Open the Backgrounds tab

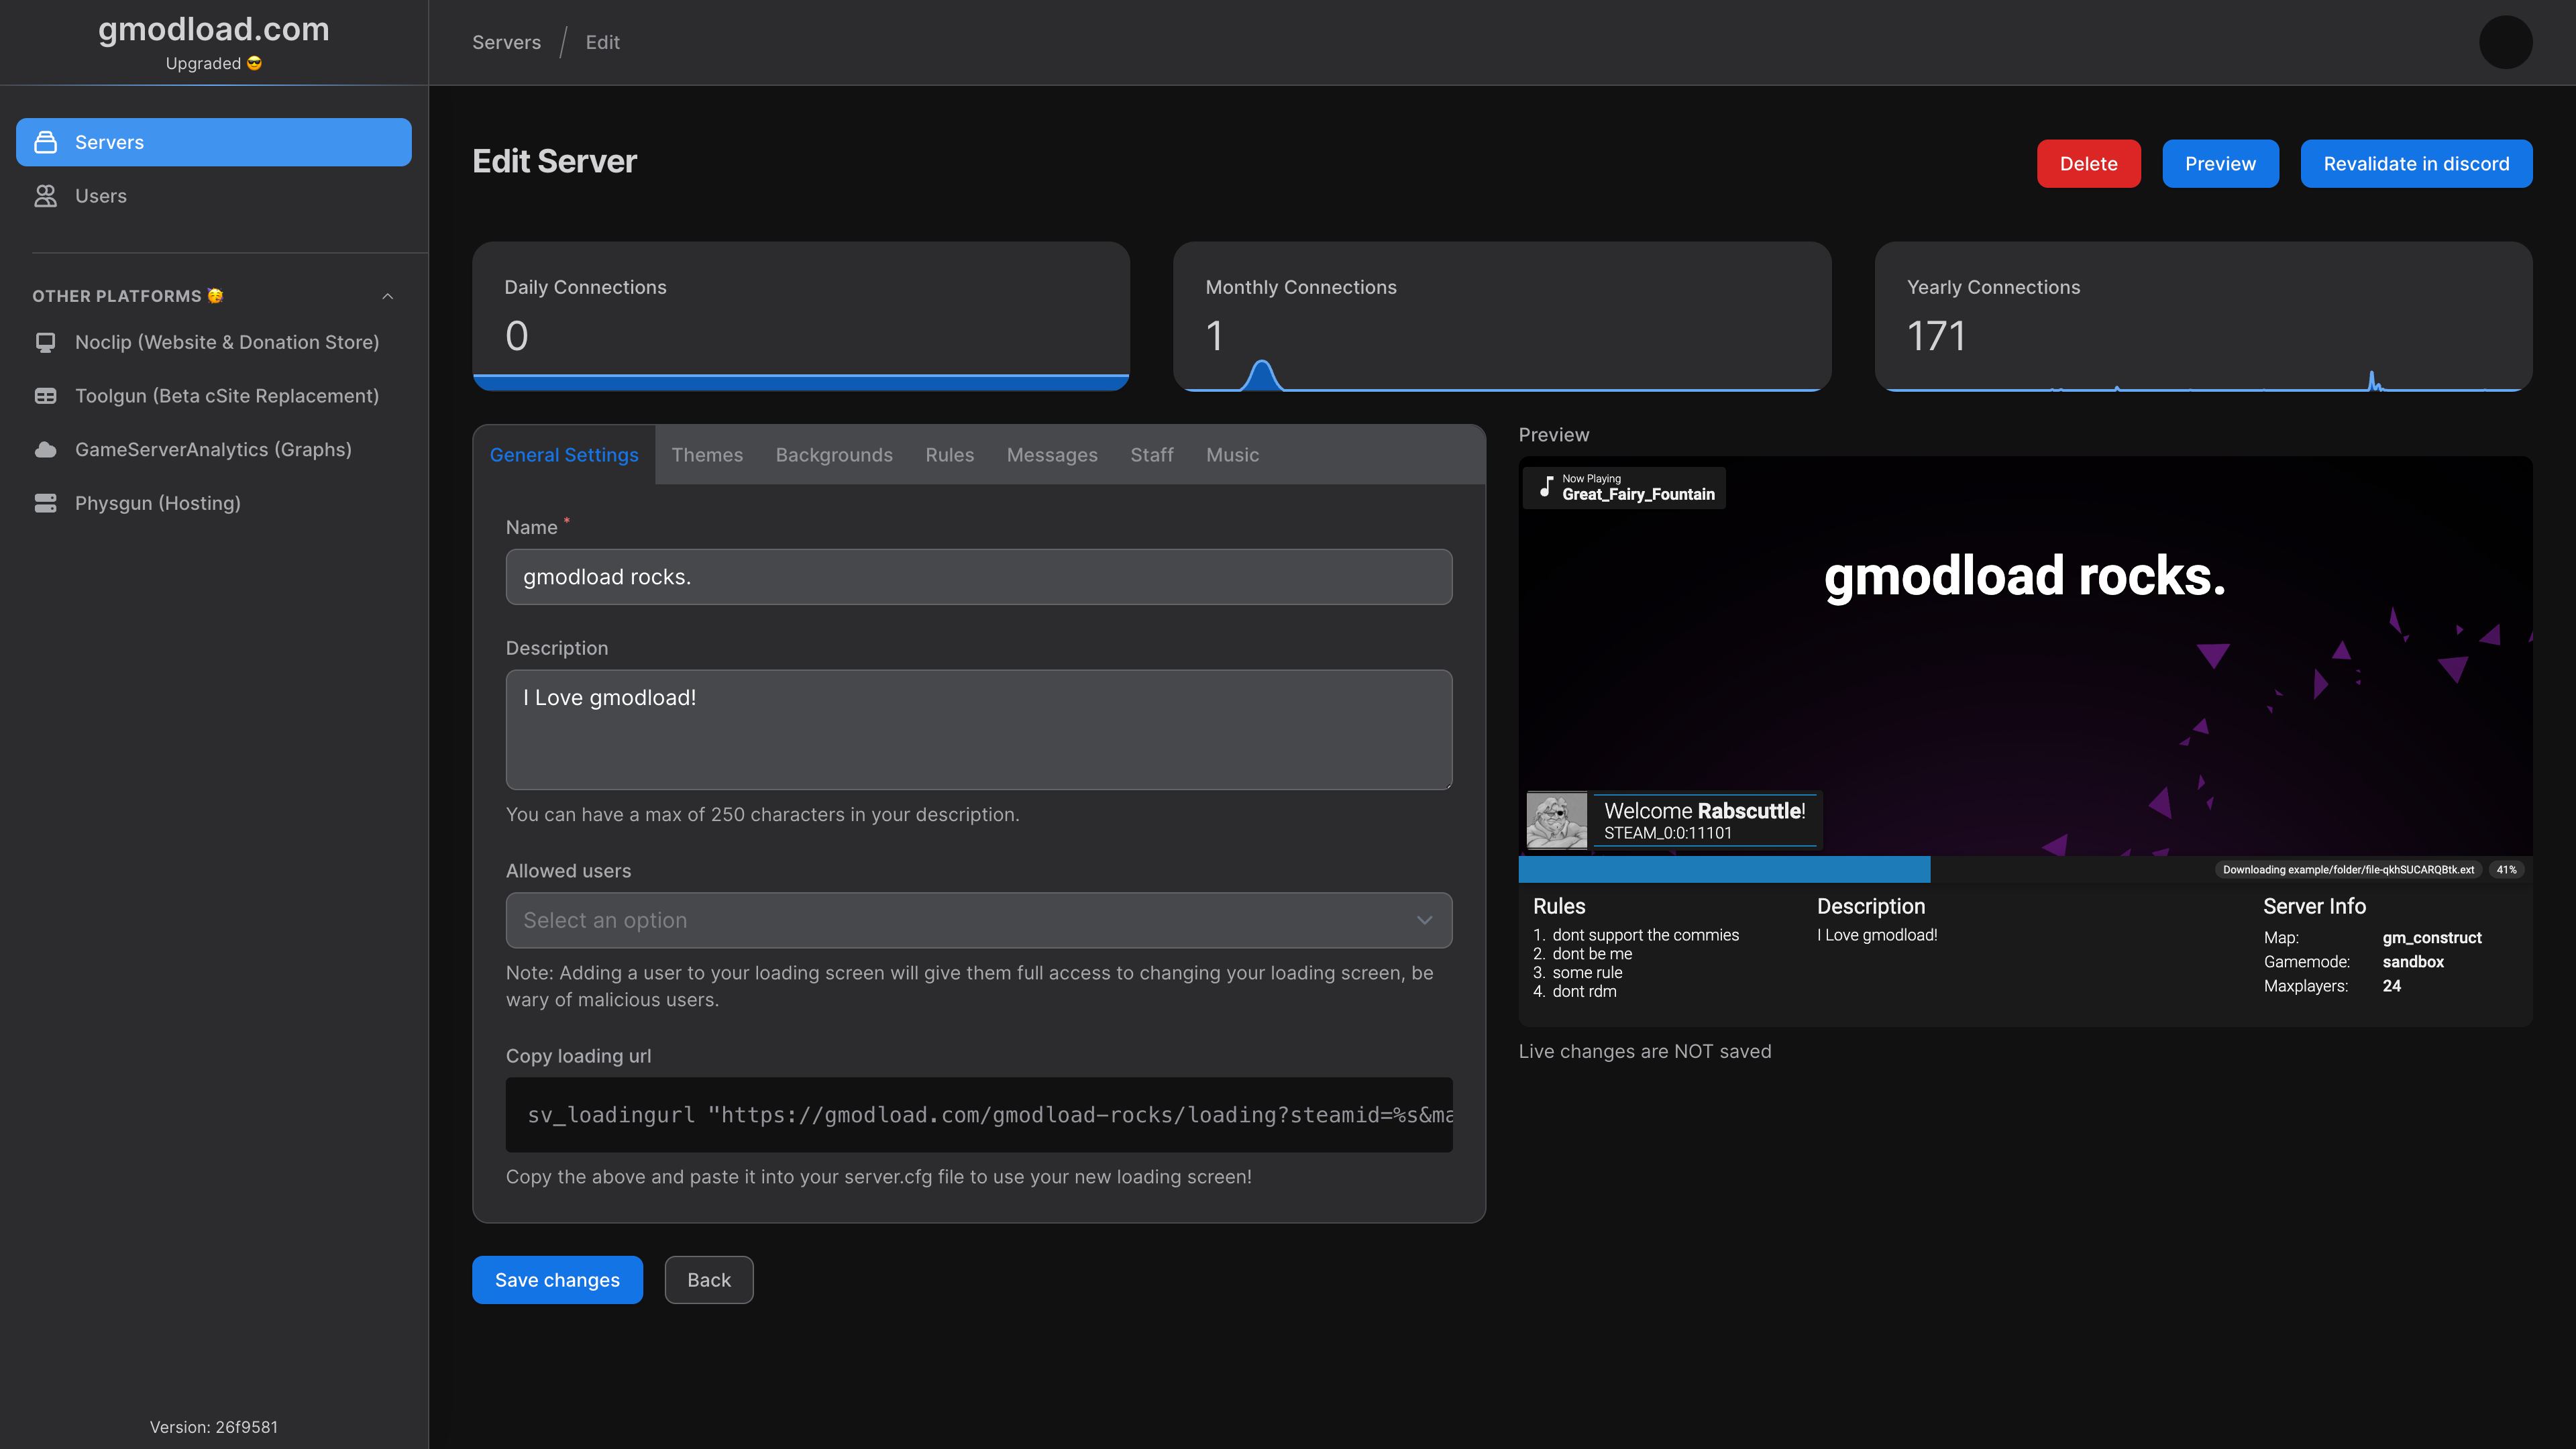click(x=834, y=455)
